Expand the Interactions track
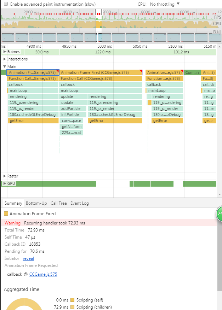Image resolution: width=222 pixels, height=310 pixels. click(5, 59)
